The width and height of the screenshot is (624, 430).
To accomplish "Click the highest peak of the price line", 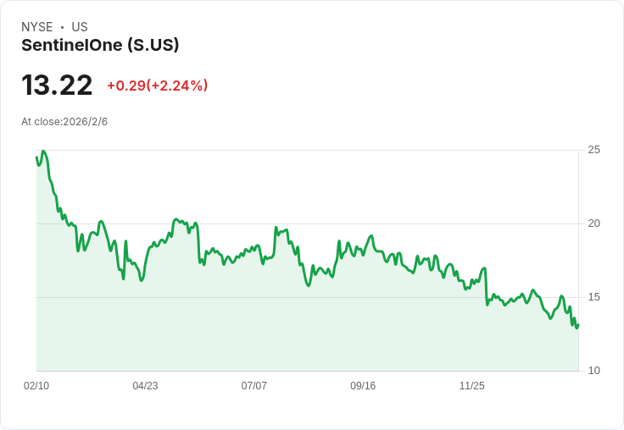I will (43, 152).
